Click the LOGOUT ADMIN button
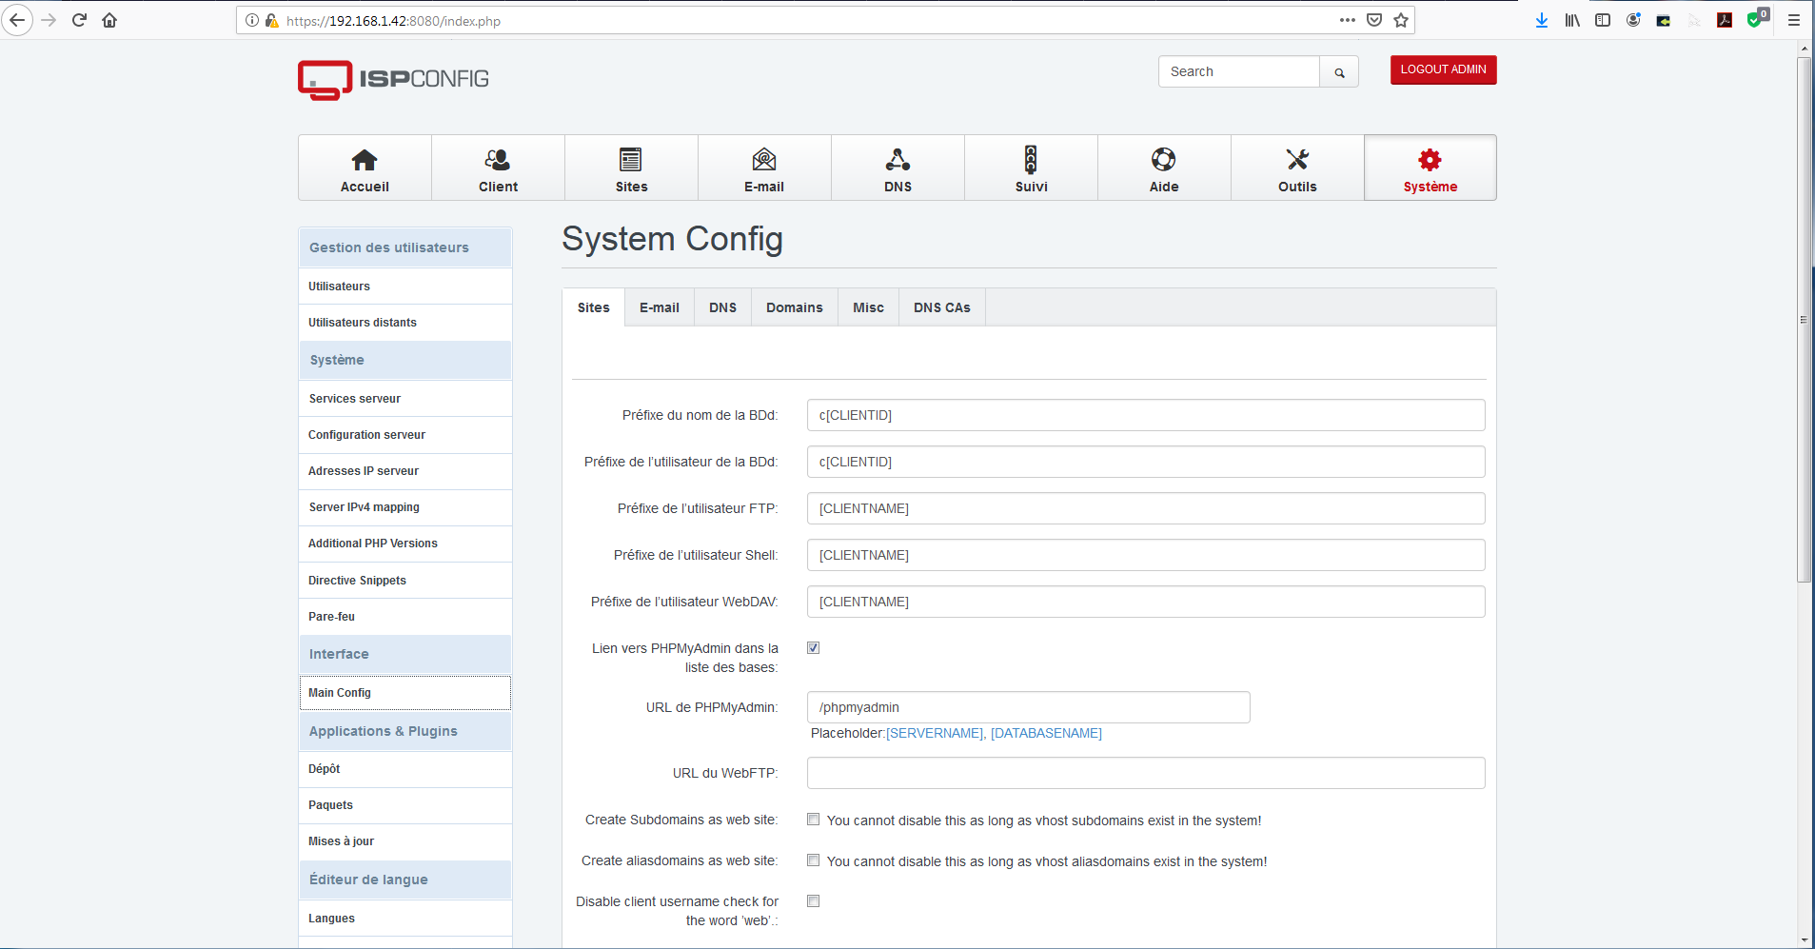 point(1443,69)
